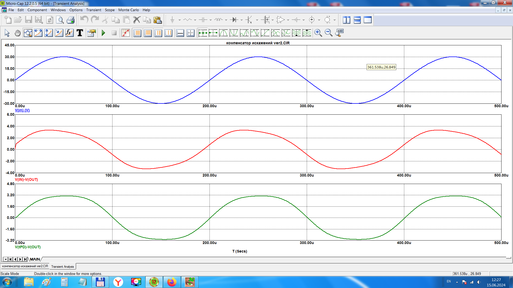Click the Text mode T icon
The height and width of the screenshot is (288, 513).
point(80,33)
